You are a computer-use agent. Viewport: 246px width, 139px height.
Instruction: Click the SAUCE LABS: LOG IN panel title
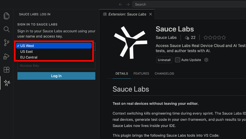[35, 14]
